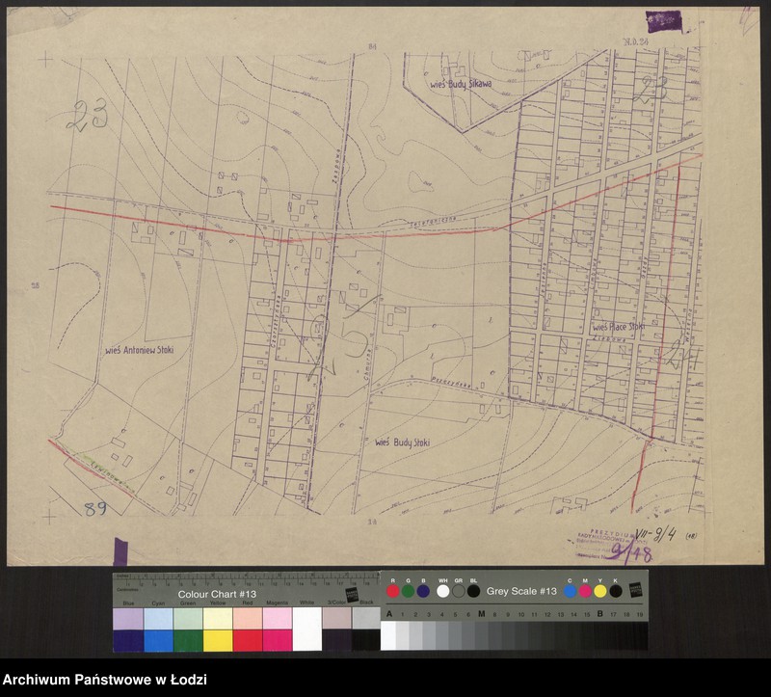771x697 pixels.
Task: Click the magenta M circle on grey scale
Action: (586, 591)
